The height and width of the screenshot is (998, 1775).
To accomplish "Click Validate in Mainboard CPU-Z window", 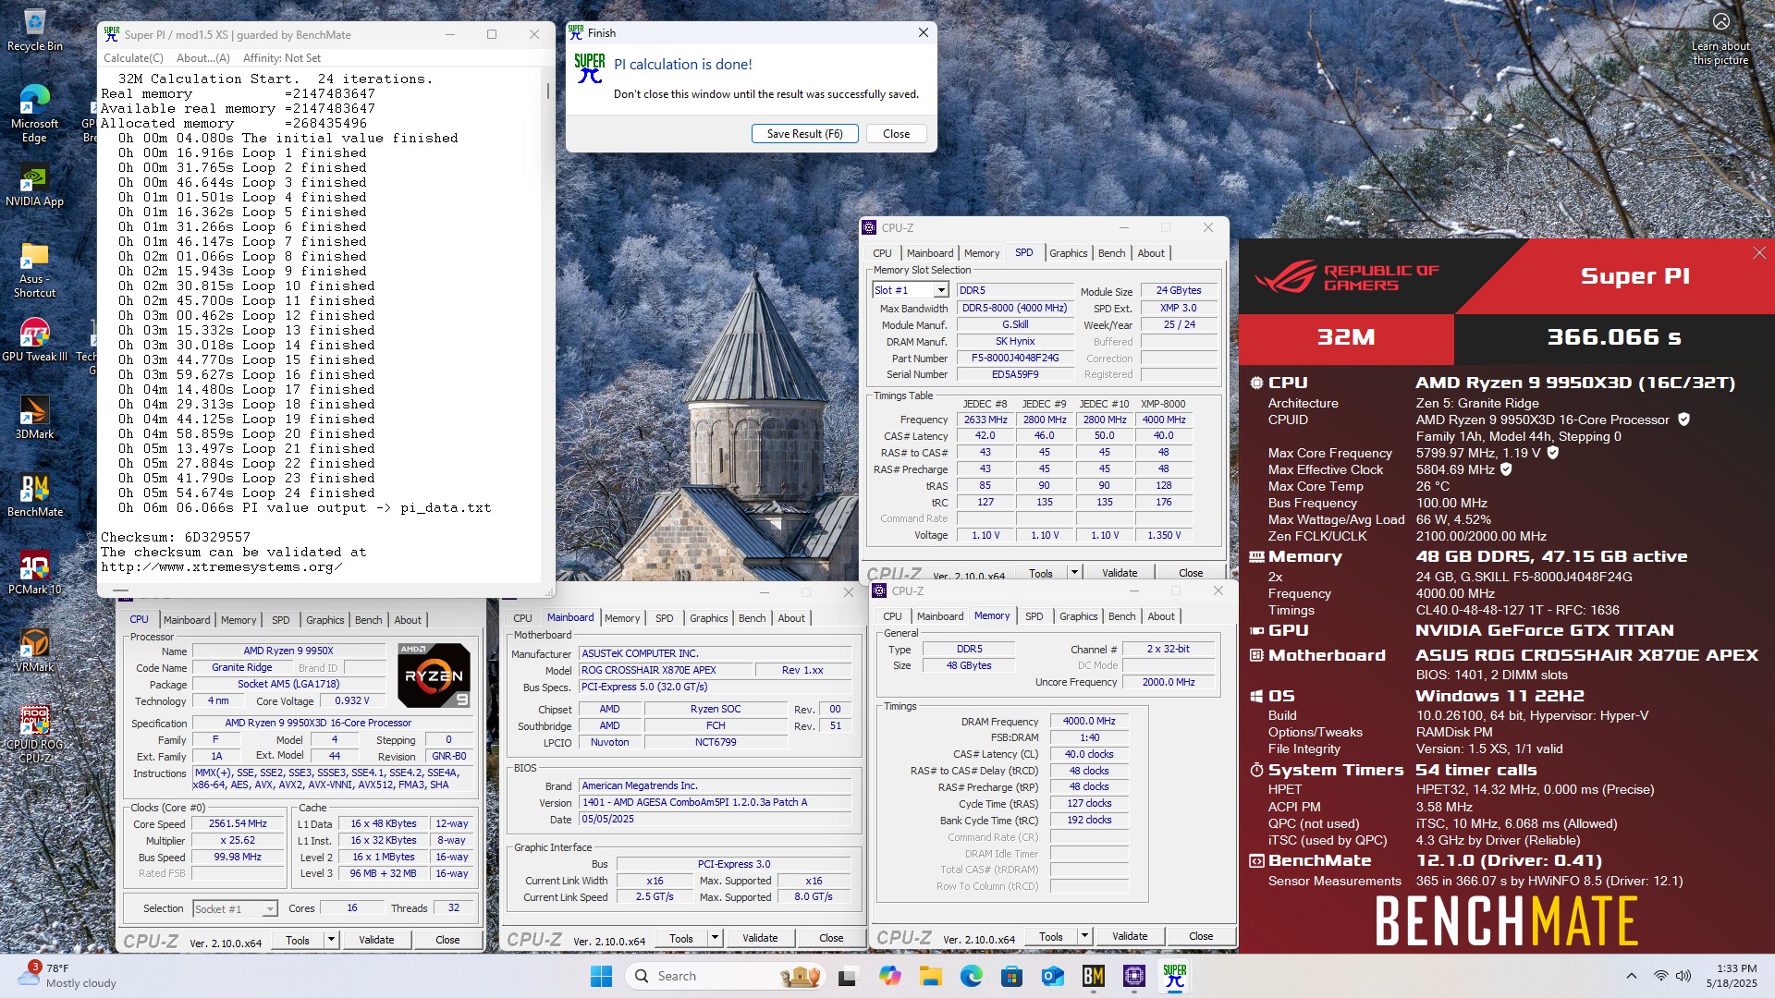I will (760, 938).
